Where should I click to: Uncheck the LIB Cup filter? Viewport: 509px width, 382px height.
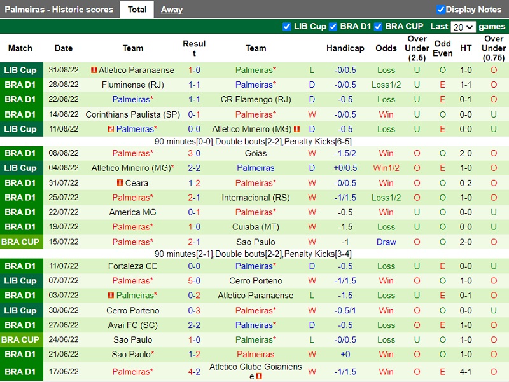(288, 27)
